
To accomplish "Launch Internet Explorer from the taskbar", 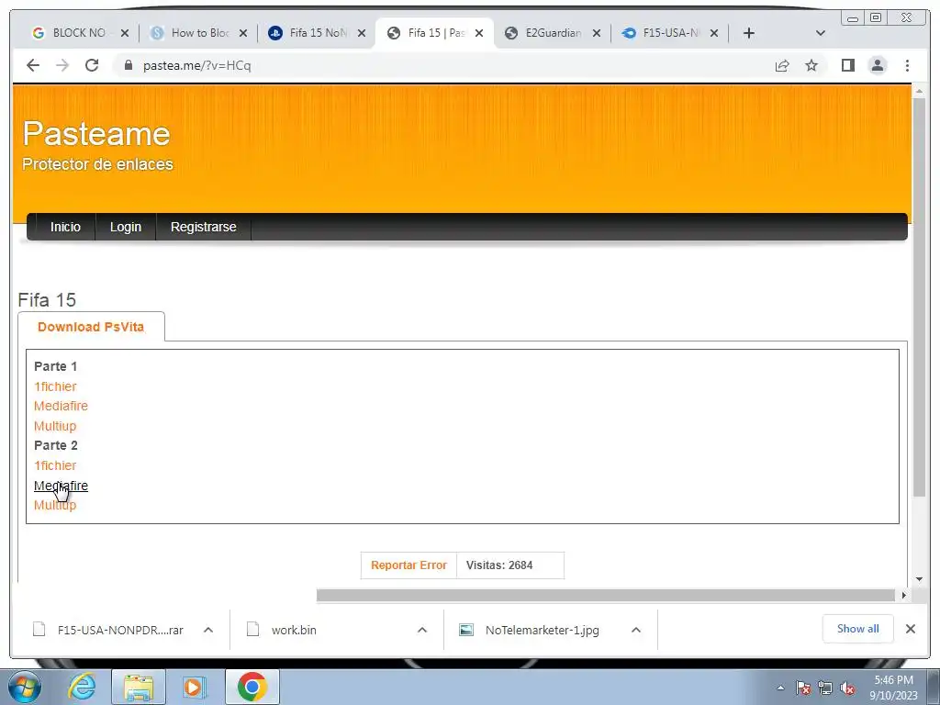I will [82, 687].
